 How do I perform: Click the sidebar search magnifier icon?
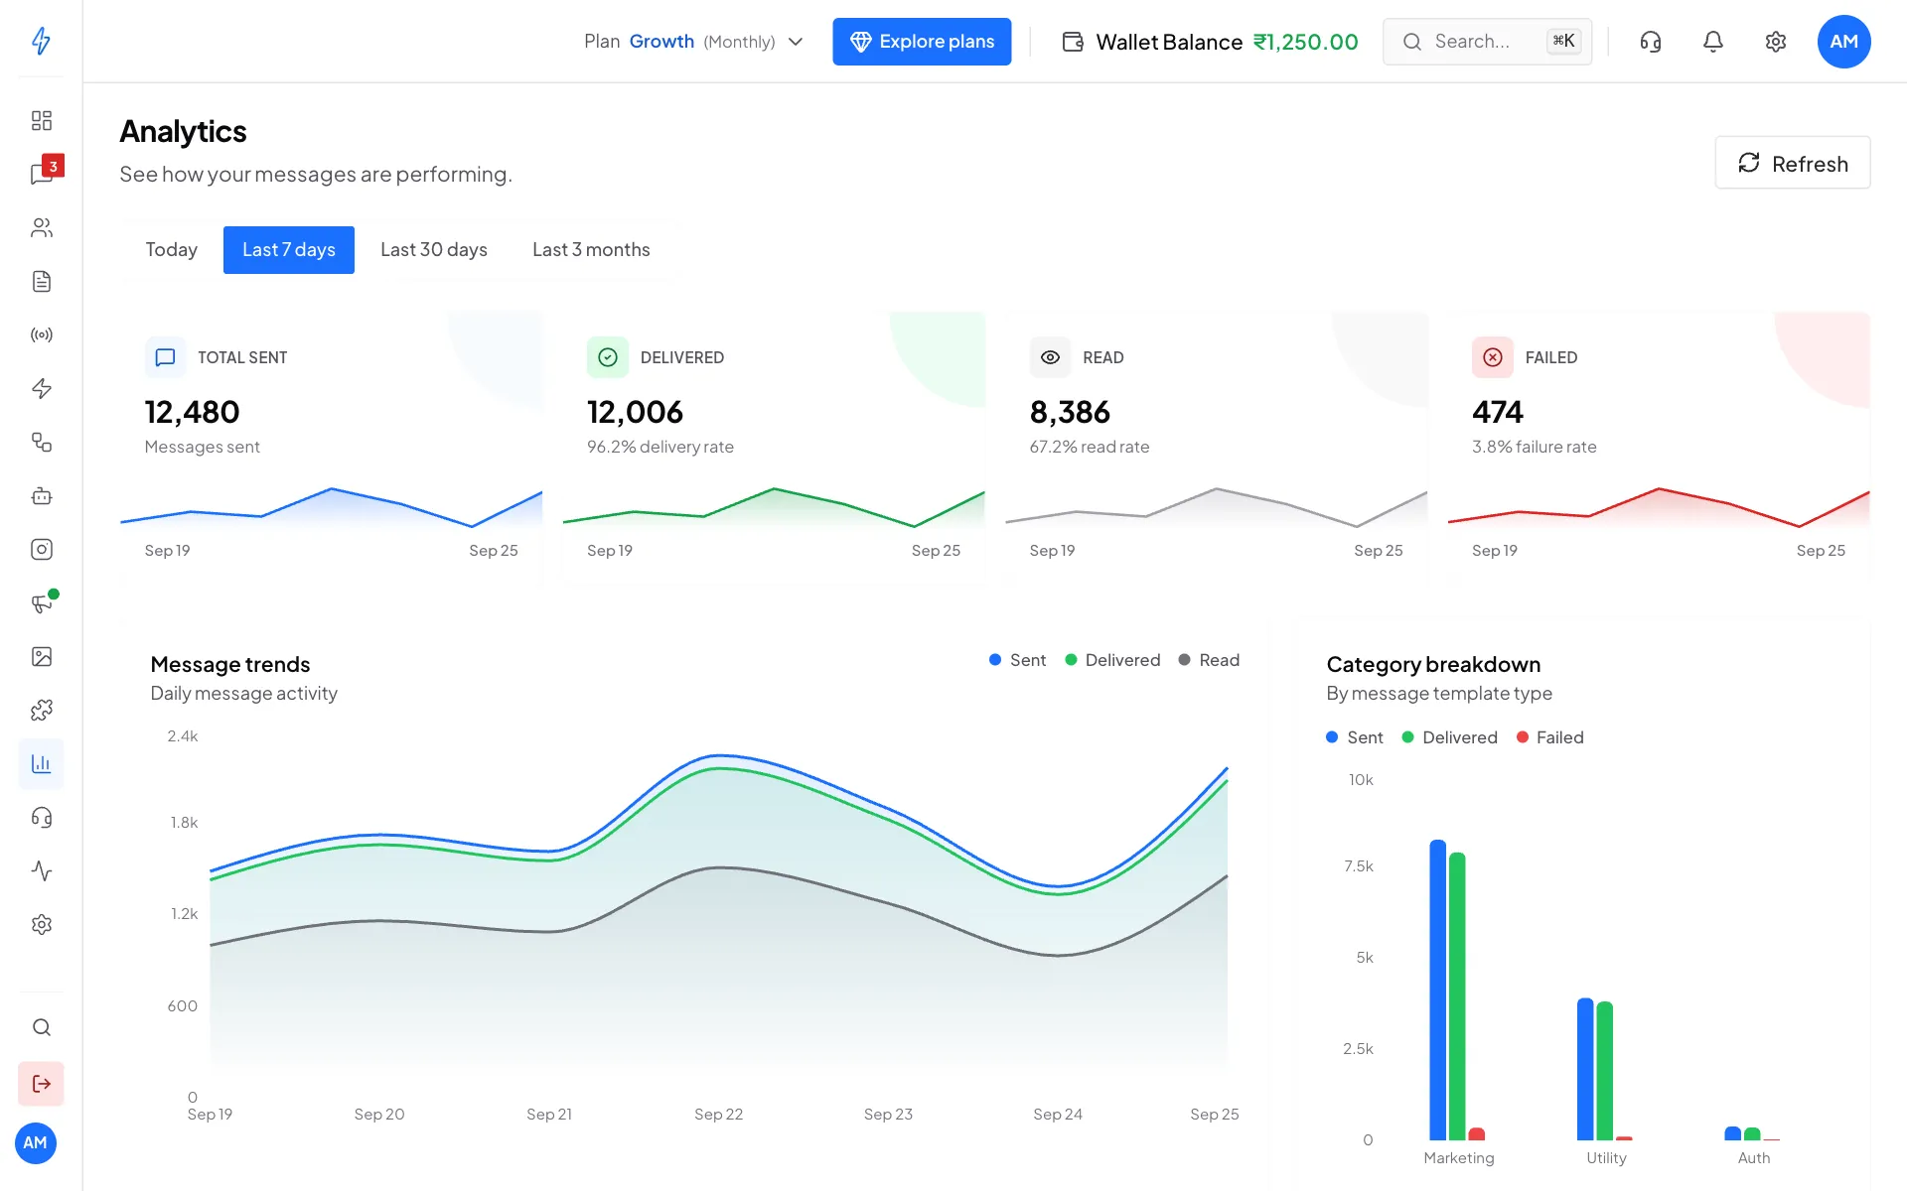(41, 1027)
